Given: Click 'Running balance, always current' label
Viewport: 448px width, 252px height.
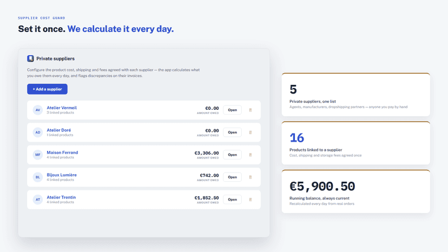Looking at the screenshot, I should pos(319,198).
